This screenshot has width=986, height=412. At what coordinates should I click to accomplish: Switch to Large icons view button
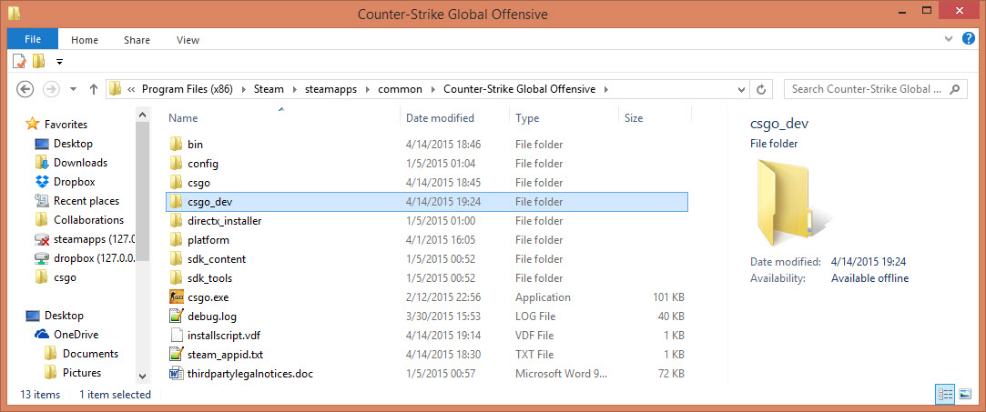click(x=964, y=394)
